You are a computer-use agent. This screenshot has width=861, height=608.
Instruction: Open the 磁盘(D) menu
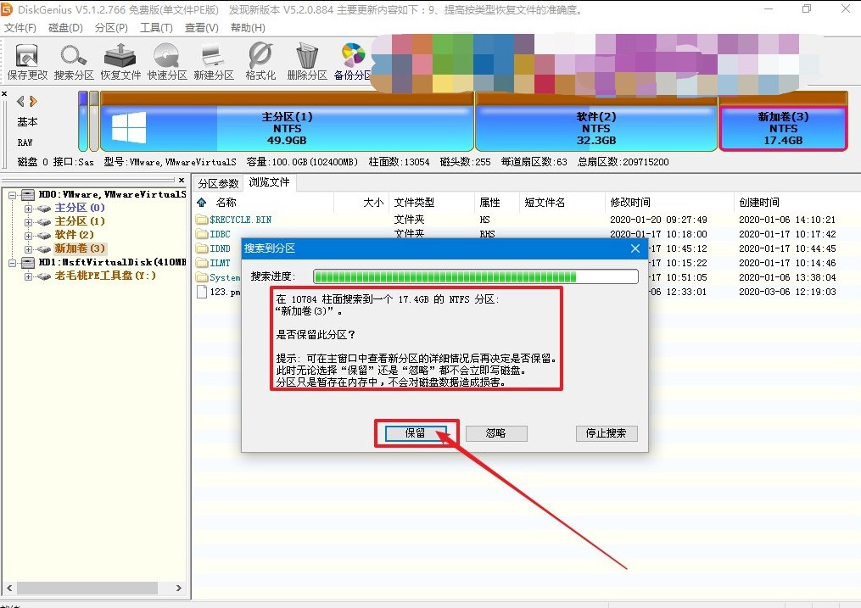coord(65,28)
